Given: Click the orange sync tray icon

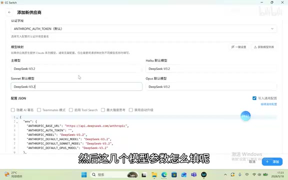Looking at the screenshot, I should pos(232,174).
